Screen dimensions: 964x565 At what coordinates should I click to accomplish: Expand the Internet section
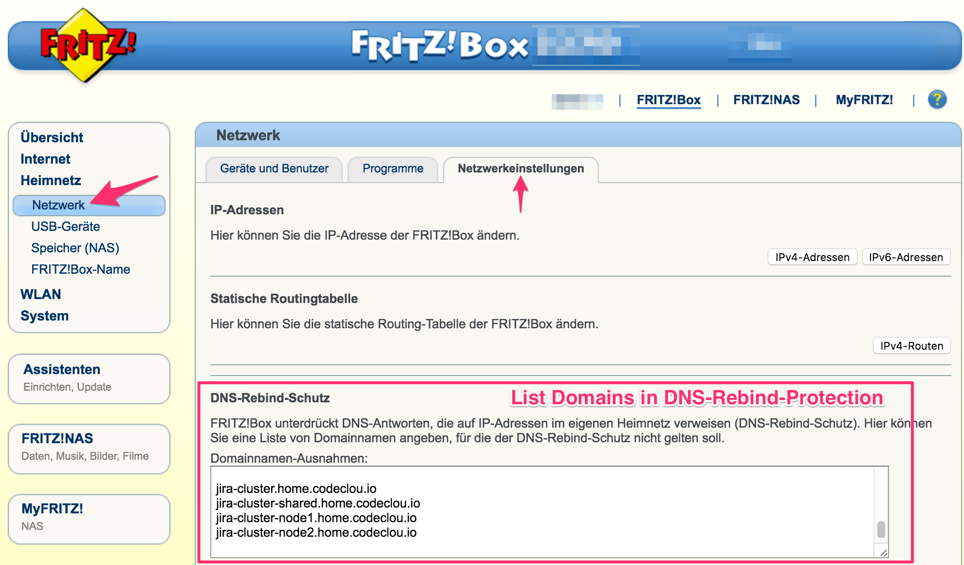click(x=45, y=159)
